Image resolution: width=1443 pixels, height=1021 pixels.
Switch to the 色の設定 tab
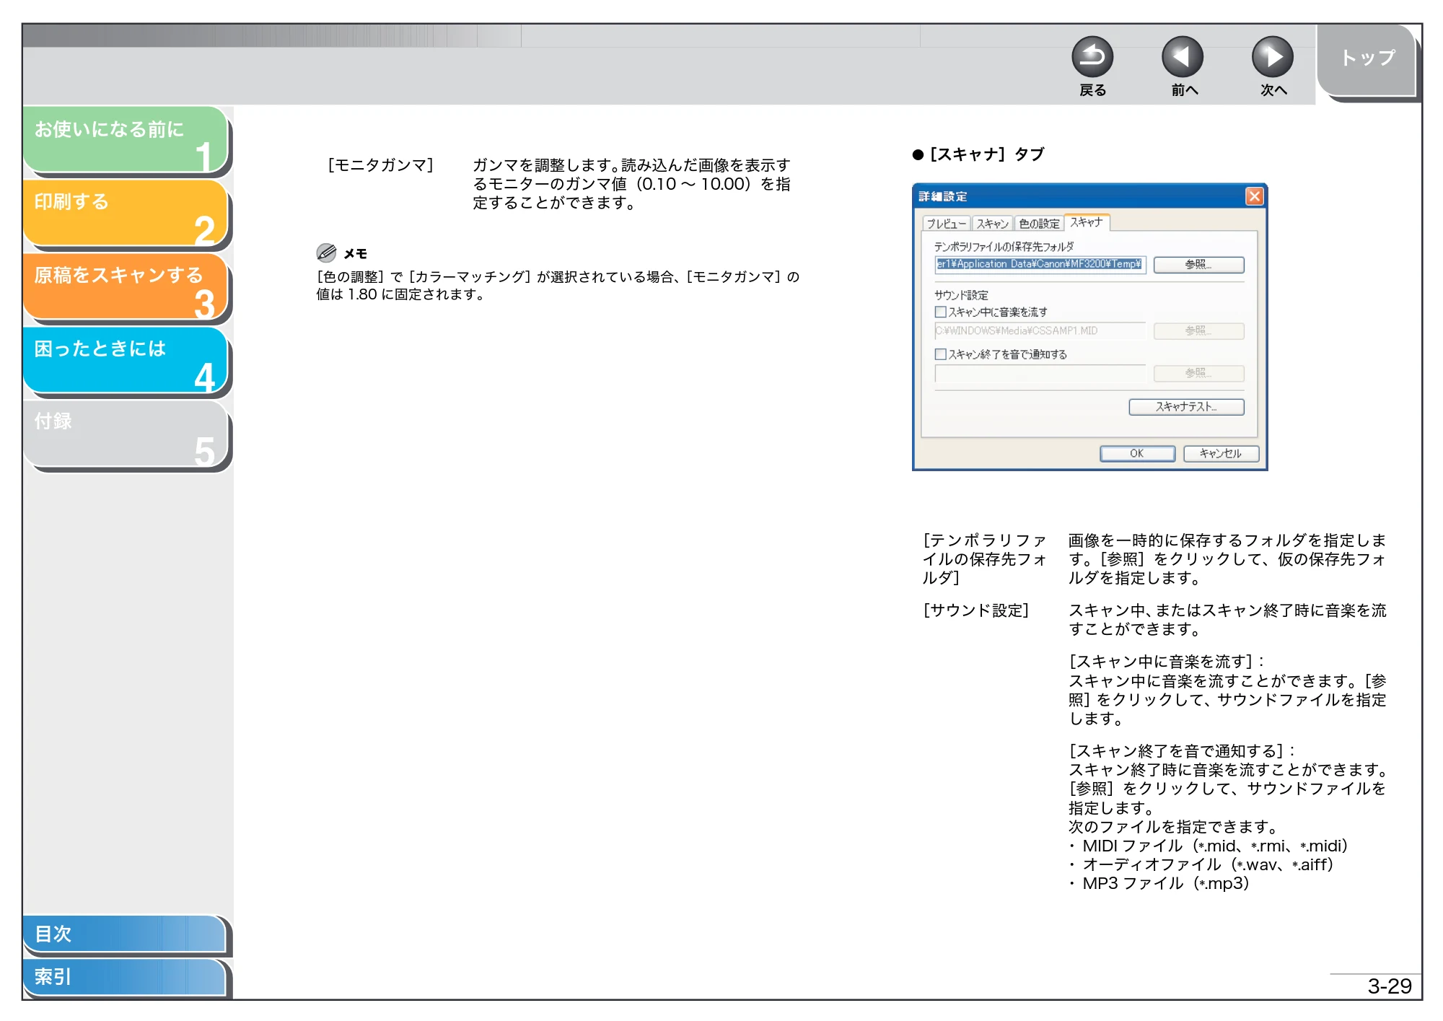(x=1039, y=224)
